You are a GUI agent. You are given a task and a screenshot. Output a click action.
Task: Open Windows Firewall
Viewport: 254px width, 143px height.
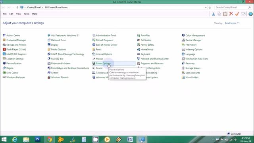pyautogui.click(x=58, y=77)
